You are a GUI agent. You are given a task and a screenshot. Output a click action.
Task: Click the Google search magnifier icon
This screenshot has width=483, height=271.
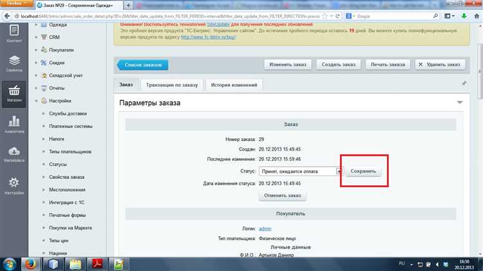point(435,15)
